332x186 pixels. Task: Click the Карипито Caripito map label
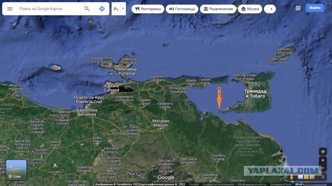click(165, 105)
